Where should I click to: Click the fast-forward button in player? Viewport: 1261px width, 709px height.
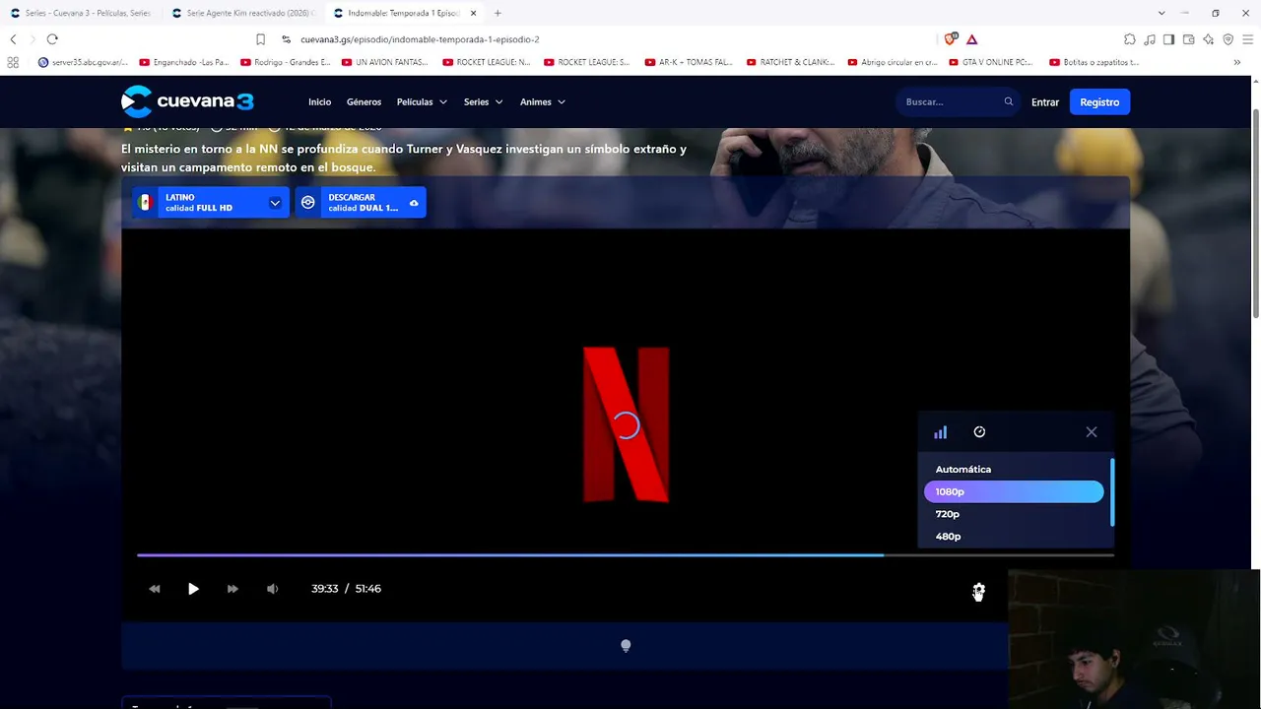point(232,589)
